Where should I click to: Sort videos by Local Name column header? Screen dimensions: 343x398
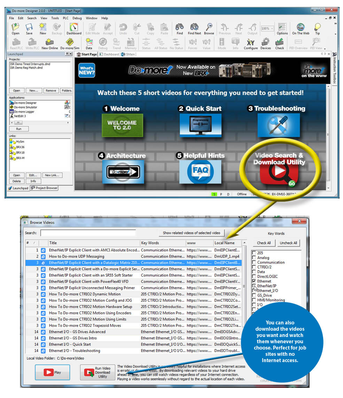227,243
